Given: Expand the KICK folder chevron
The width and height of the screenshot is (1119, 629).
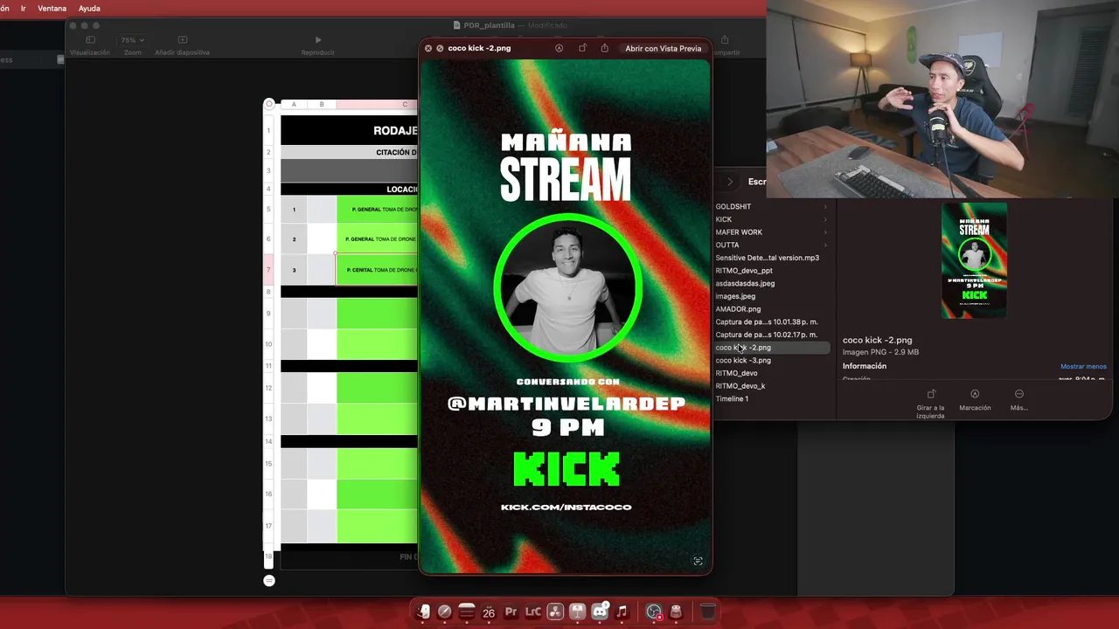Looking at the screenshot, I should click(824, 219).
